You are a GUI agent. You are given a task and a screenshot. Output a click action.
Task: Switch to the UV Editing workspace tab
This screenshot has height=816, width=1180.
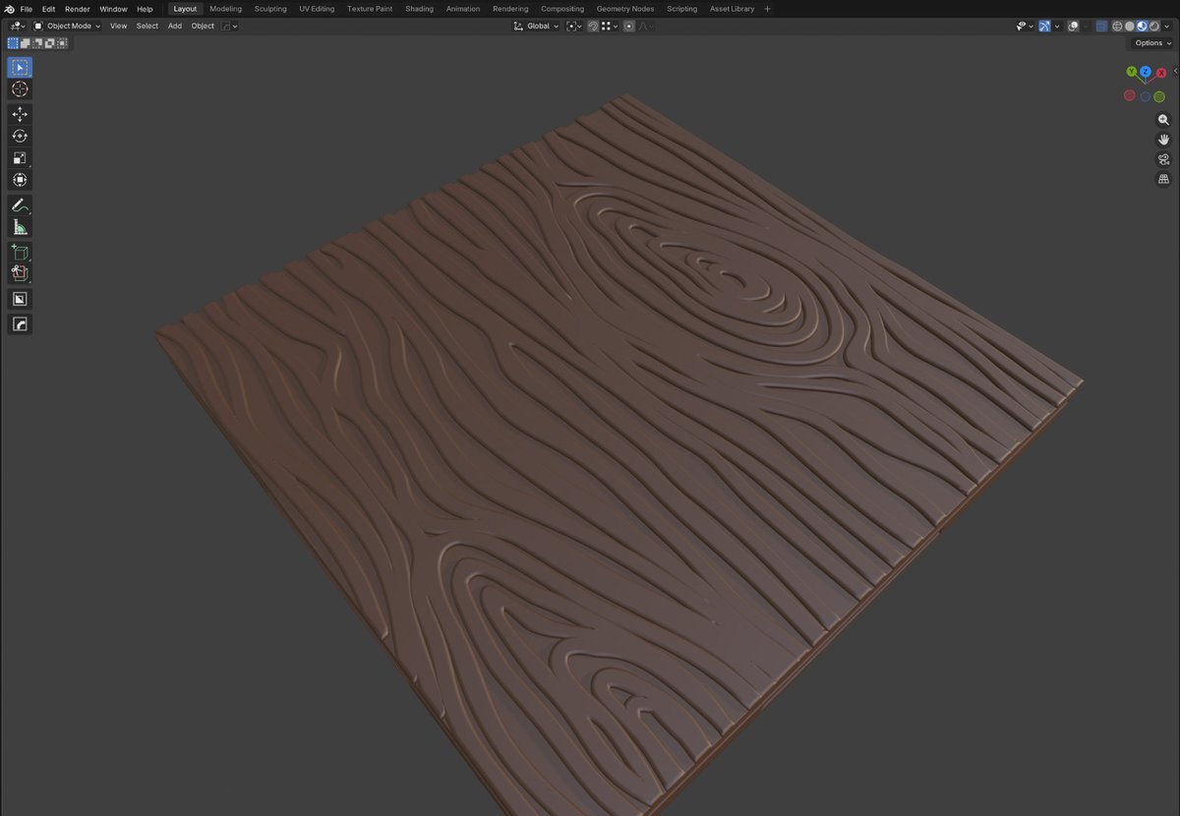click(x=317, y=9)
